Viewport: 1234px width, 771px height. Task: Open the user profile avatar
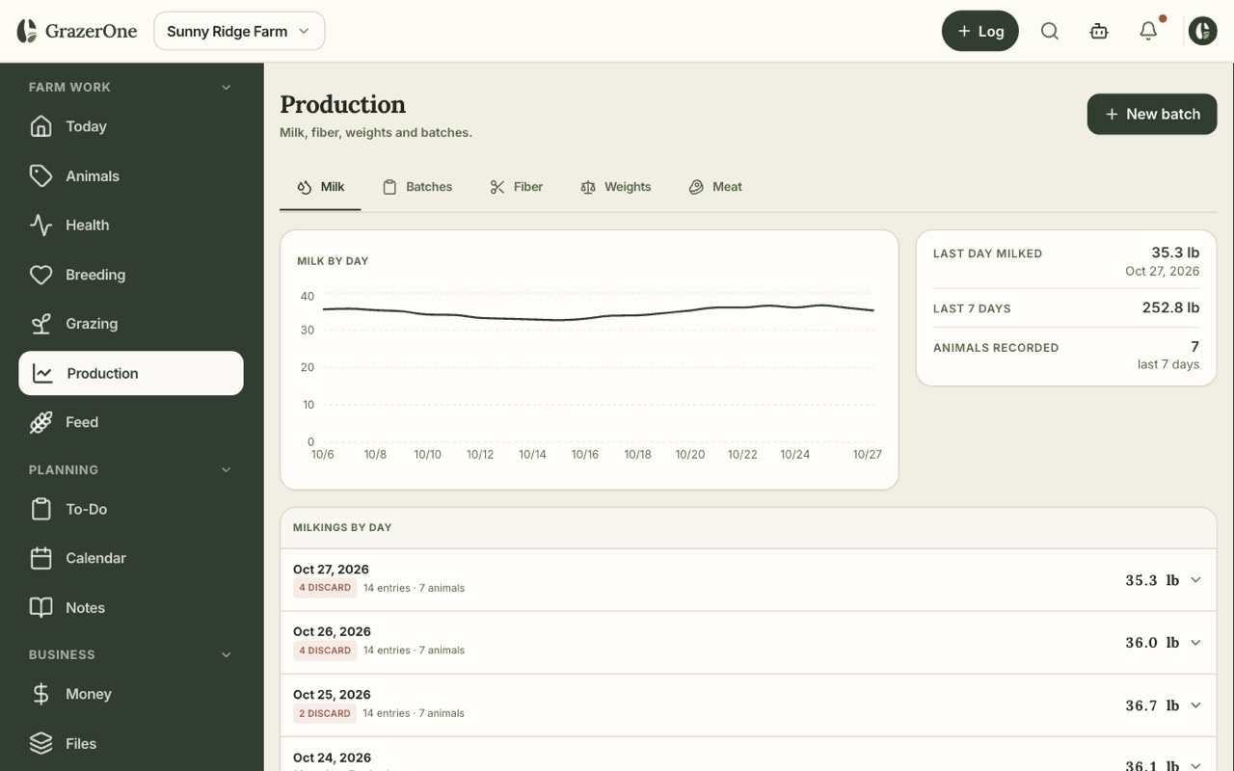(1202, 31)
